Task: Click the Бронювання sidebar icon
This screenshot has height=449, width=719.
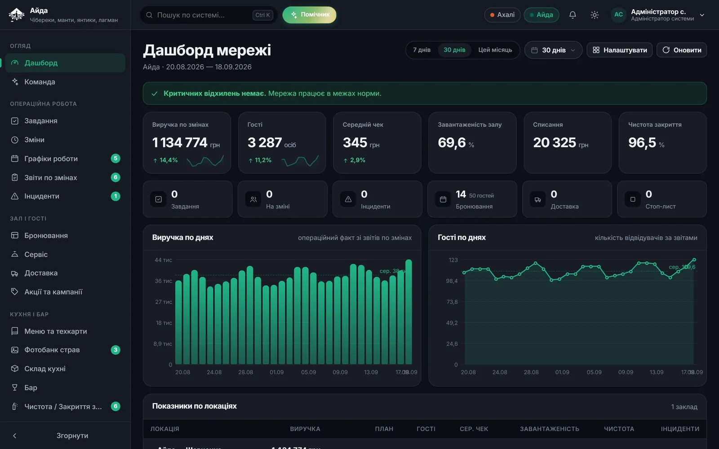Action: point(15,235)
